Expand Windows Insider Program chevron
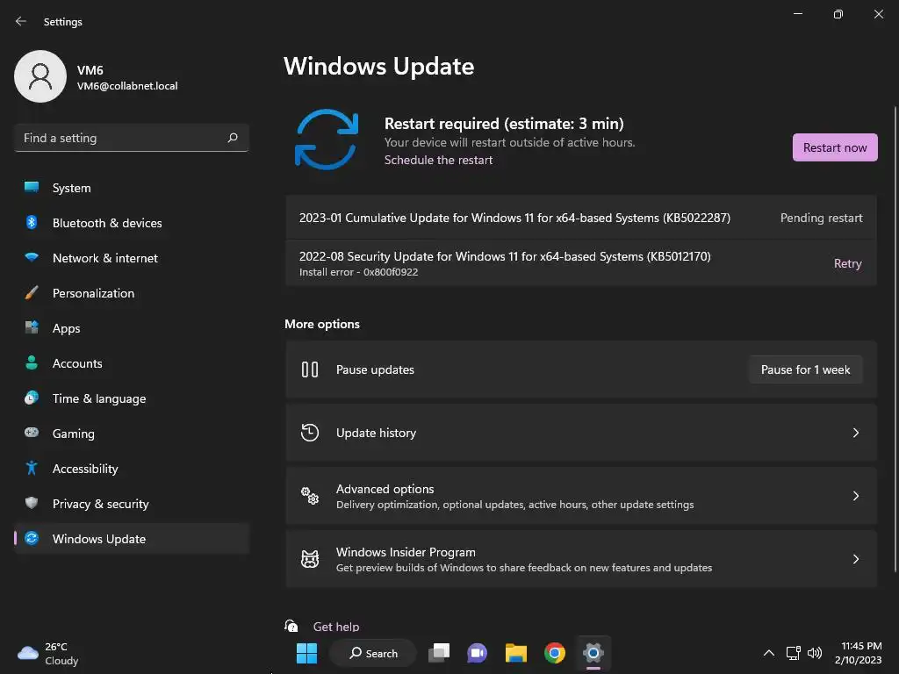The width and height of the screenshot is (899, 674). pos(855,559)
